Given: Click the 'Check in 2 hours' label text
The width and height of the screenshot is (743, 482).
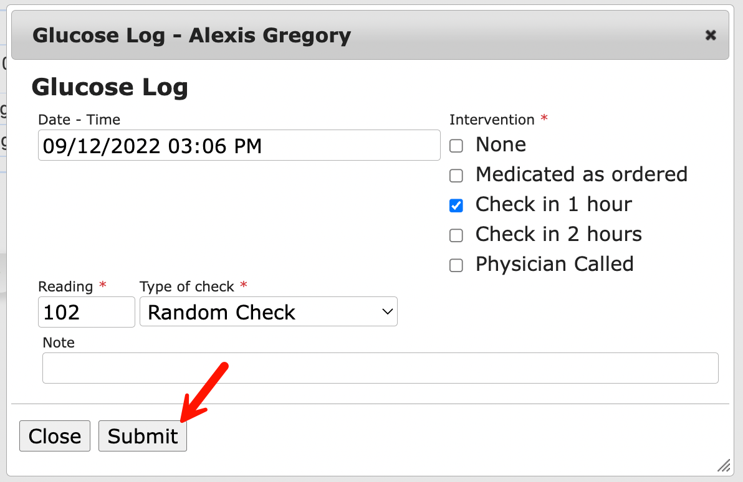Looking at the screenshot, I should (x=558, y=234).
